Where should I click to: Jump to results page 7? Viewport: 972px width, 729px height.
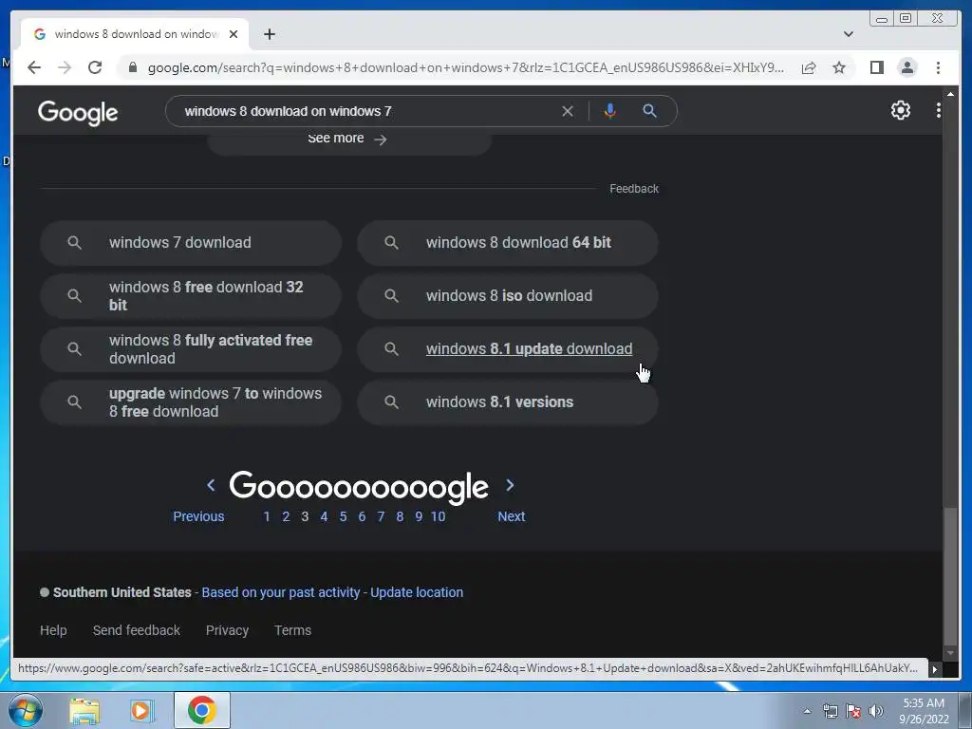(x=381, y=516)
